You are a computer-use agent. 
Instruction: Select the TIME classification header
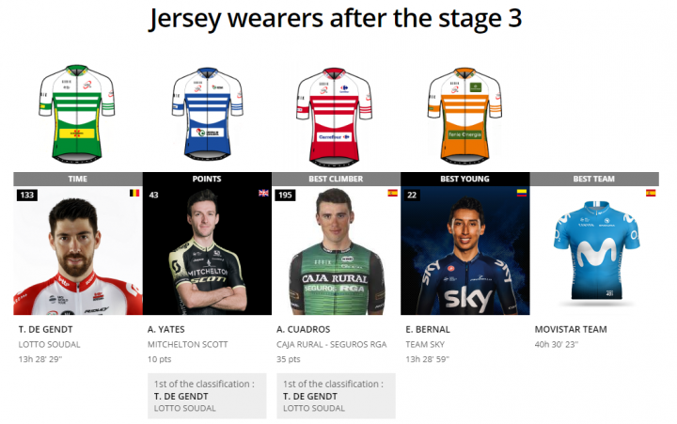tap(78, 179)
